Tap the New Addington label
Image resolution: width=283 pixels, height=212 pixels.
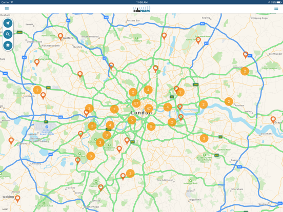165,180
